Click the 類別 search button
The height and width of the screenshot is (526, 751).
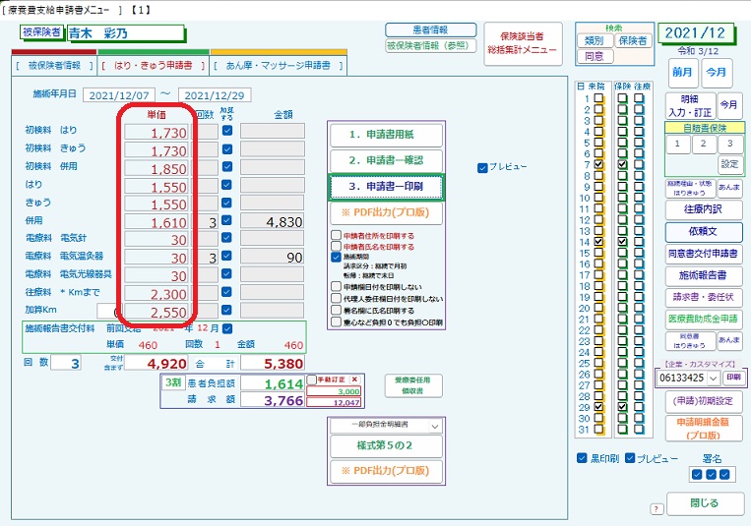tap(594, 41)
